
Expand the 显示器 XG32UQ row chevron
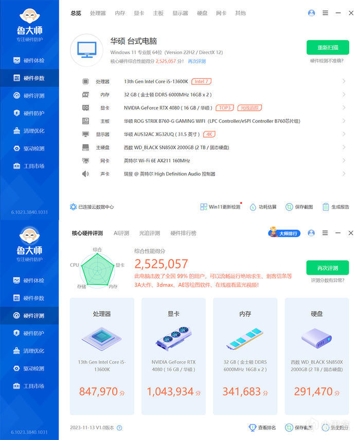(x=344, y=134)
